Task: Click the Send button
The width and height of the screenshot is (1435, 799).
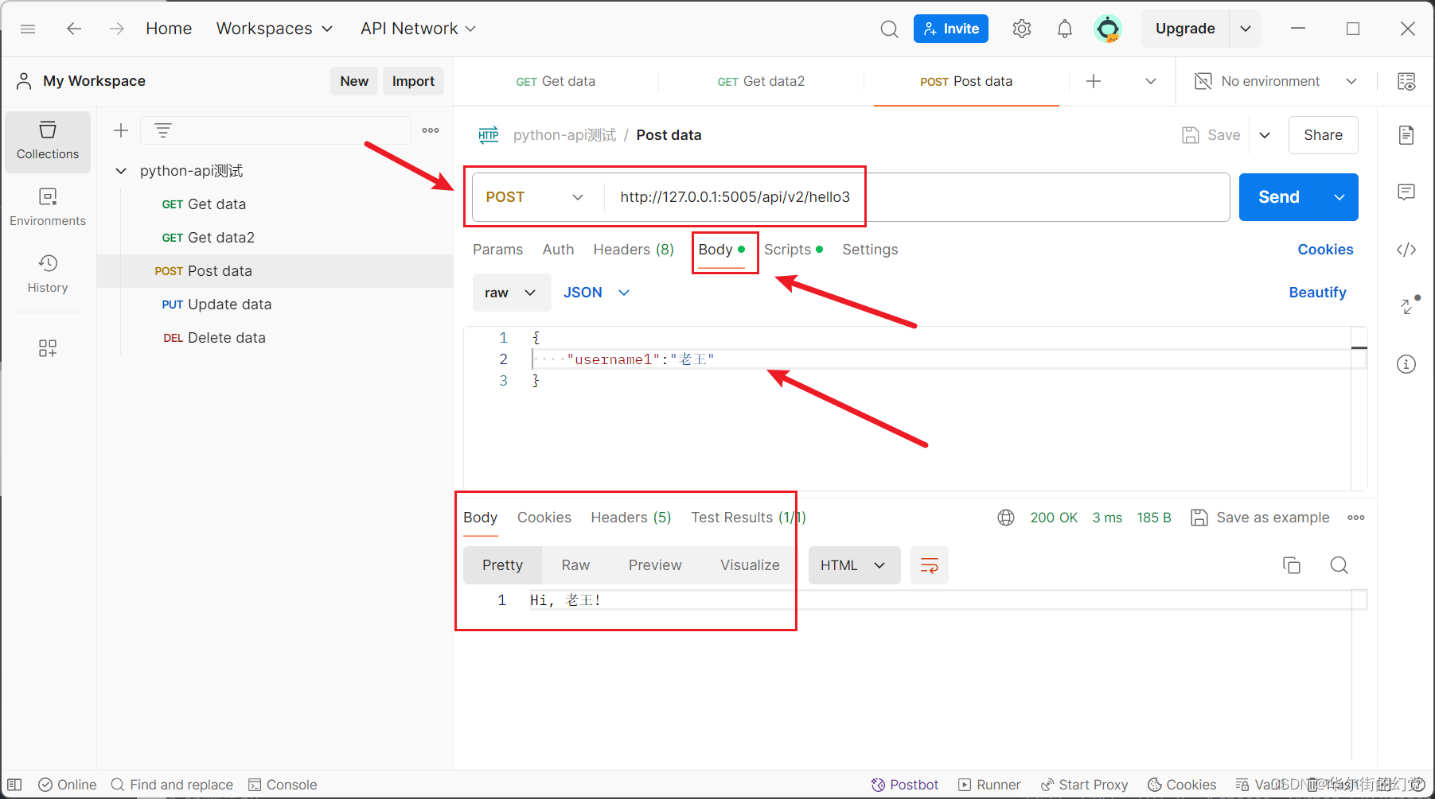Action: coord(1279,197)
